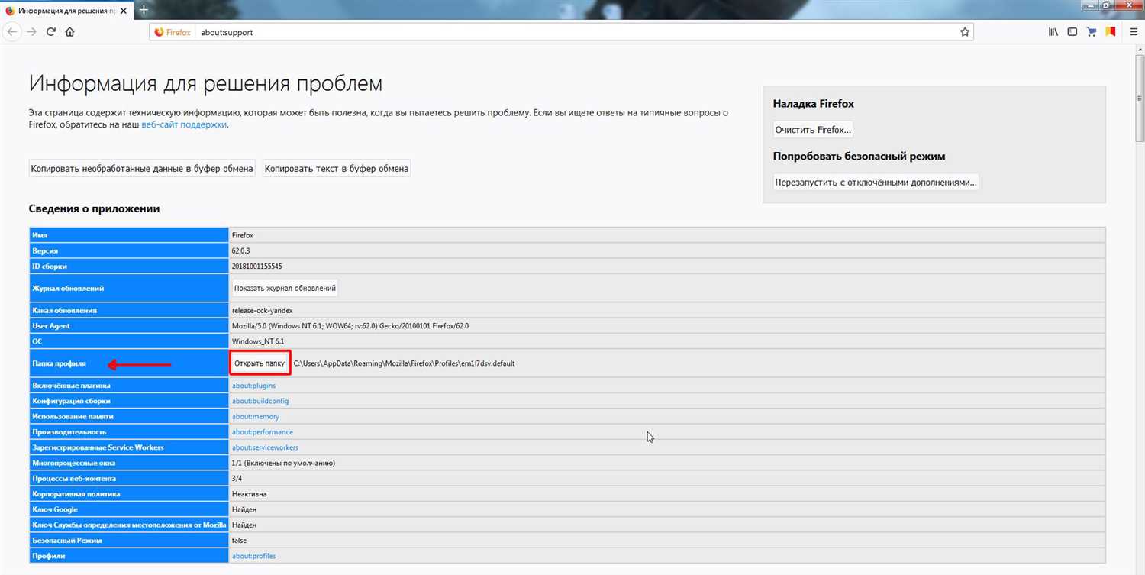Bookmark this page with the star
The height and width of the screenshot is (575, 1145).
pyautogui.click(x=965, y=32)
